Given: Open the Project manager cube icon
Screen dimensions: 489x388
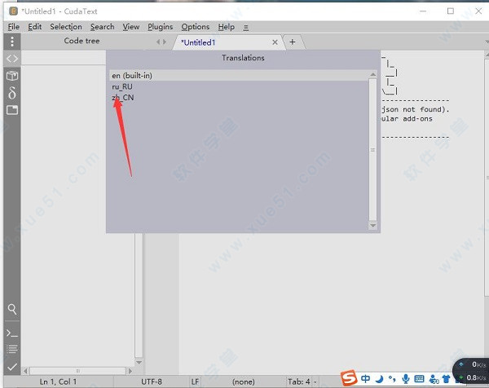Looking at the screenshot, I should coord(12,76).
